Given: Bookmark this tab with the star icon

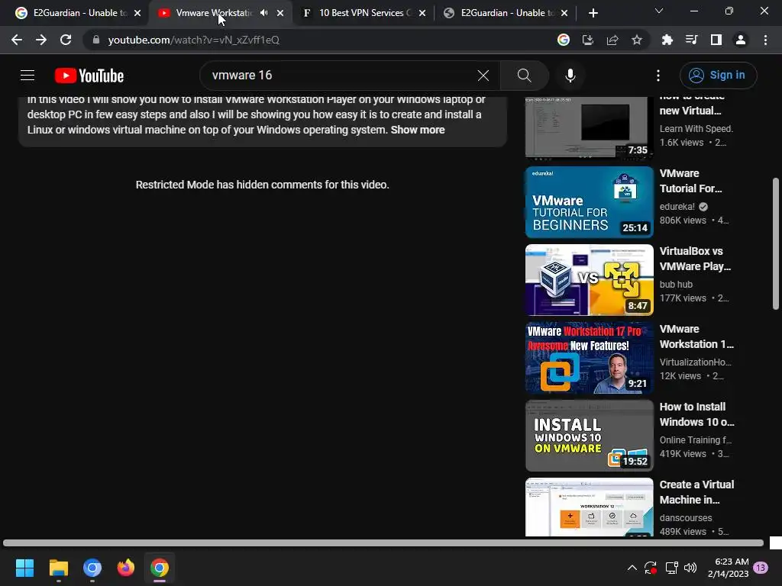Looking at the screenshot, I should pyautogui.click(x=637, y=40).
